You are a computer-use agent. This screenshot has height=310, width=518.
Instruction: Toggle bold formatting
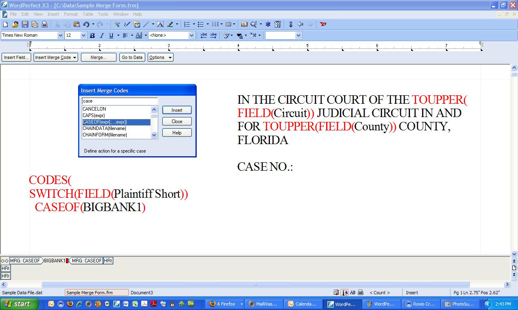92,36
